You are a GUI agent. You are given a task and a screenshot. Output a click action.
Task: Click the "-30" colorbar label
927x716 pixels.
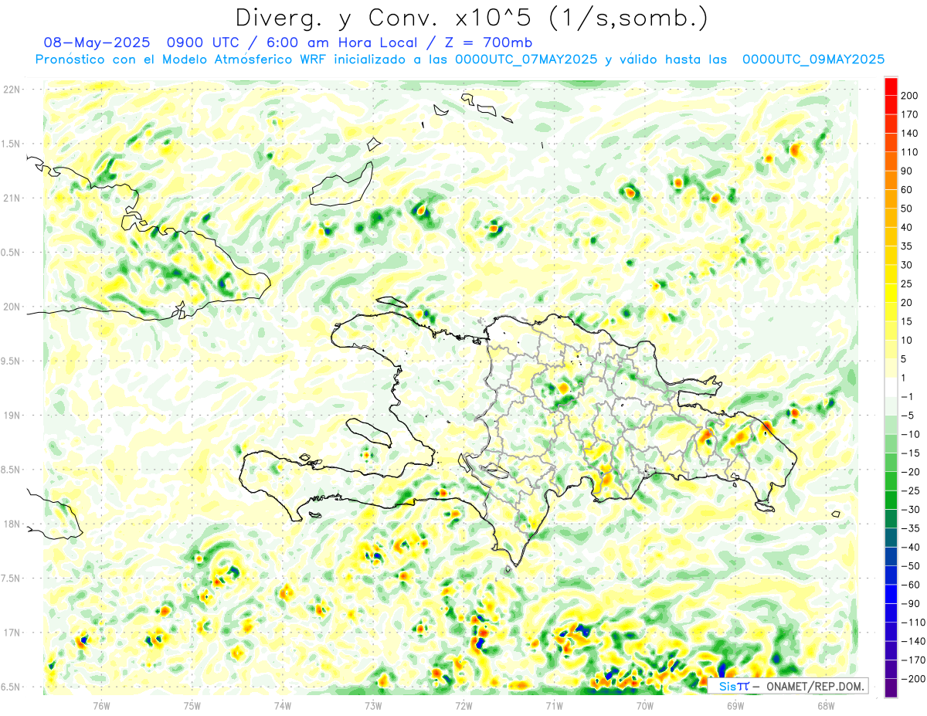click(910, 509)
